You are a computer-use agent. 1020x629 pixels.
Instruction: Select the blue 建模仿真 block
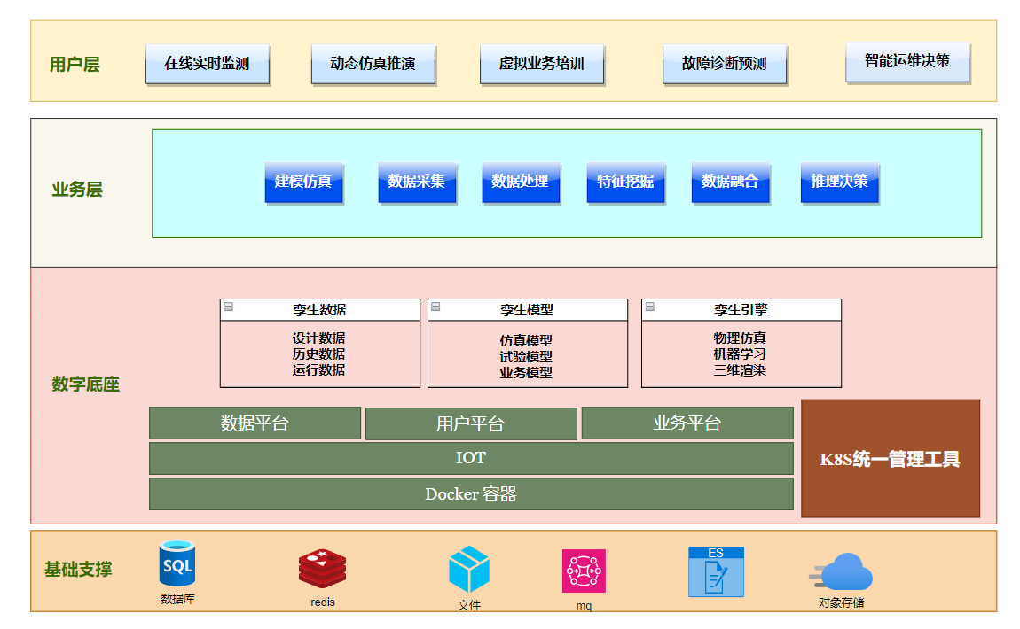pyautogui.click(x=304, y=182)
